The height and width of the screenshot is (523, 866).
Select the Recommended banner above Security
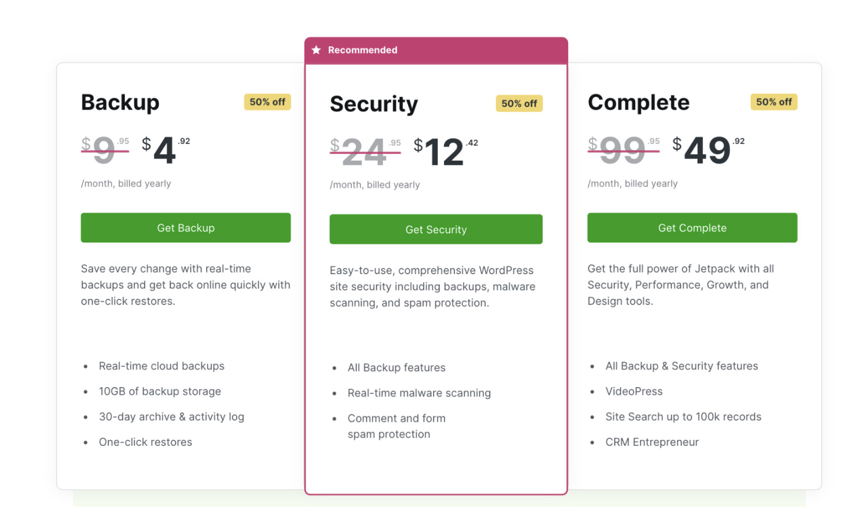coord(436,50)
